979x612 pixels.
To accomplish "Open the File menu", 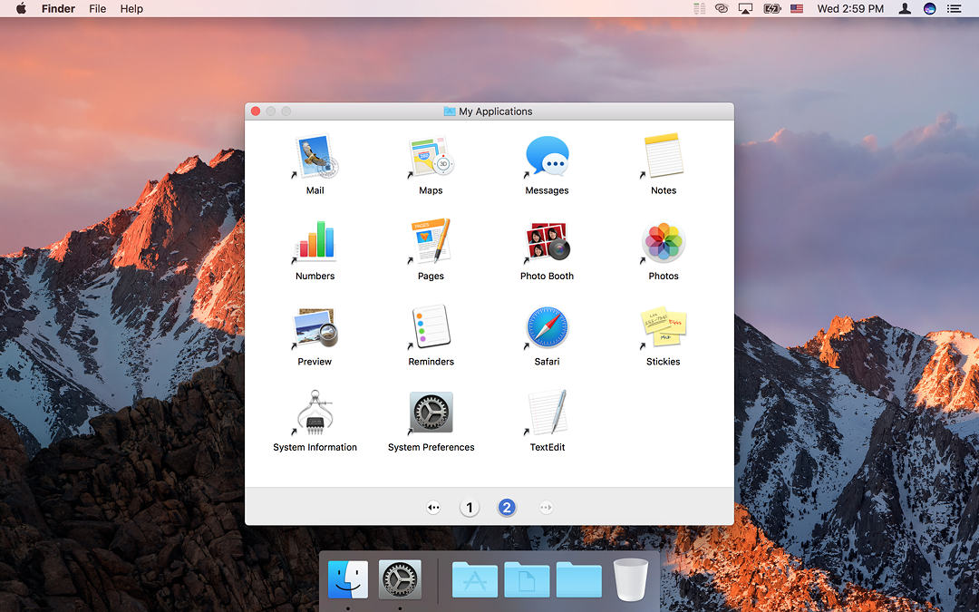I will pos(97,9).
